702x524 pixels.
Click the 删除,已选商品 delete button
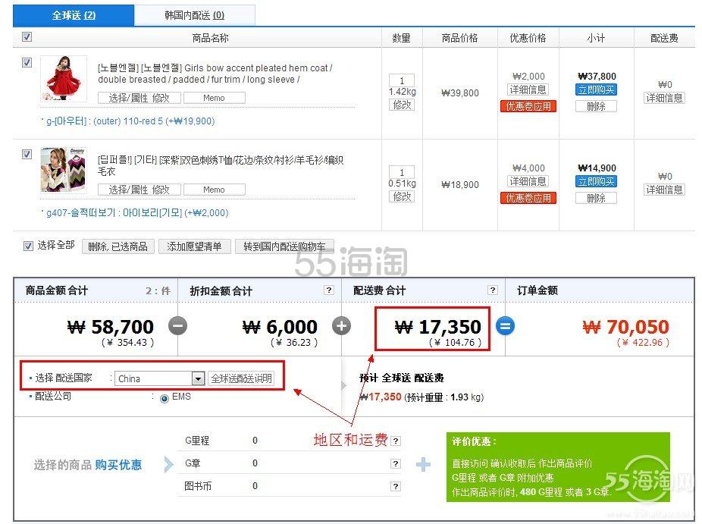pyautogui.click(x=118, y=246)
